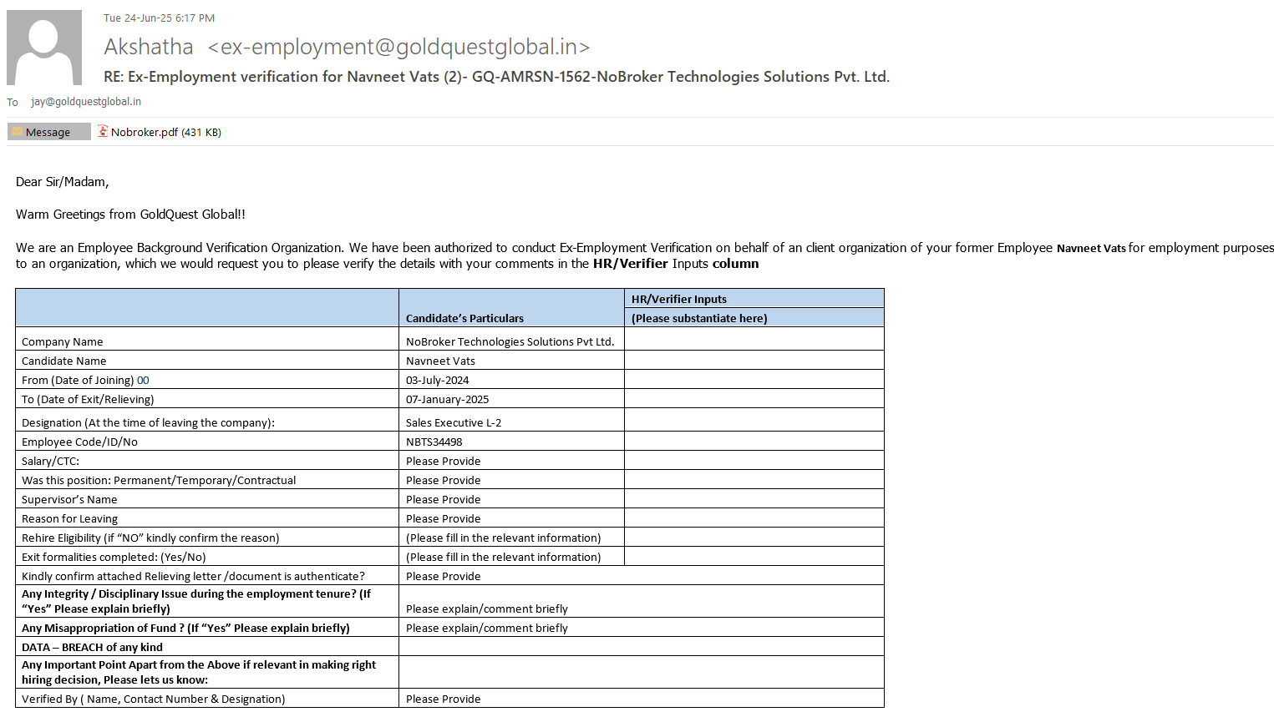Select the Message tab
1274x712 pixels.
click(x=48, y=132)
